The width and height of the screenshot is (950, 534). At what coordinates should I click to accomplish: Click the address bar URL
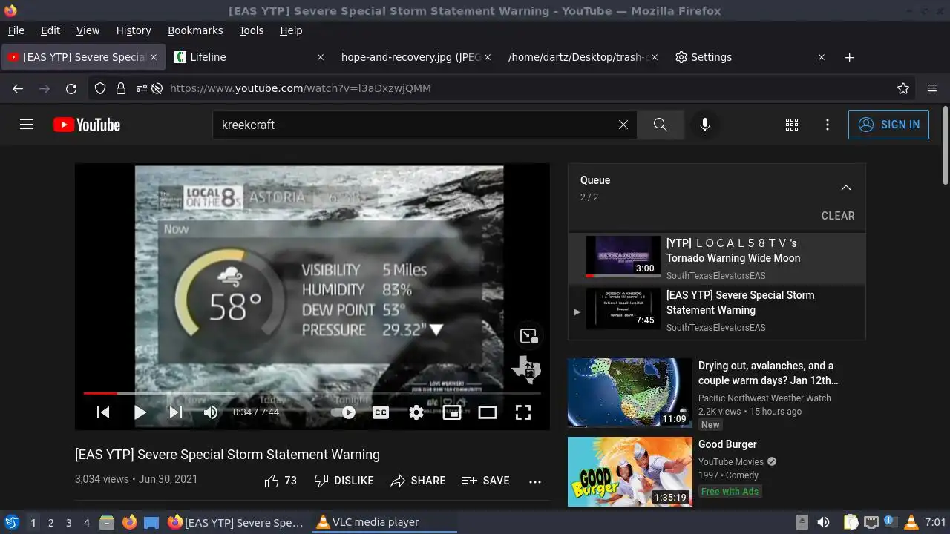click(301, 88)
